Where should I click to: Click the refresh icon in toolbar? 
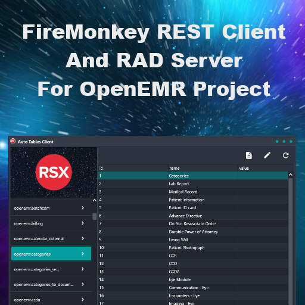pos(286,155)
